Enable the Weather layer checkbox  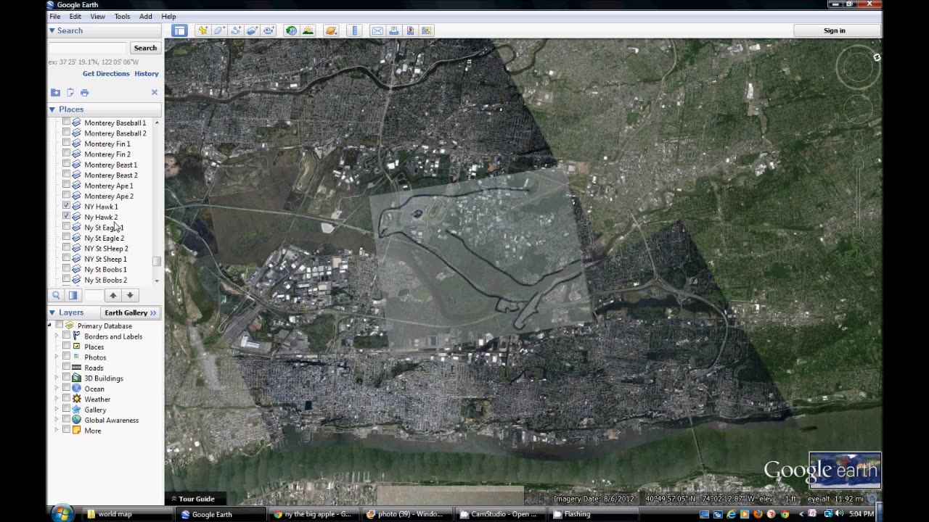click(67, 399)
